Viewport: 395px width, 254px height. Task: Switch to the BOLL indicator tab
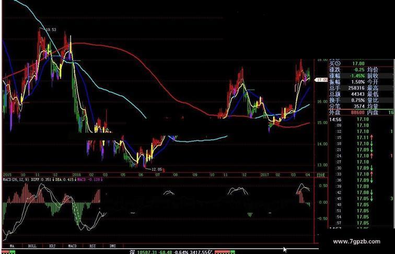click(x=32, y=246)
